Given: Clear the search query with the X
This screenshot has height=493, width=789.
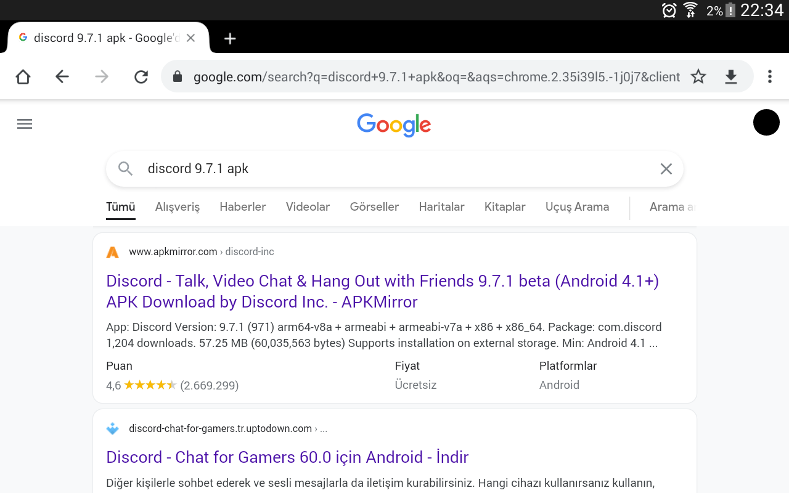Looking at the screenshot, I should point(666,169).
